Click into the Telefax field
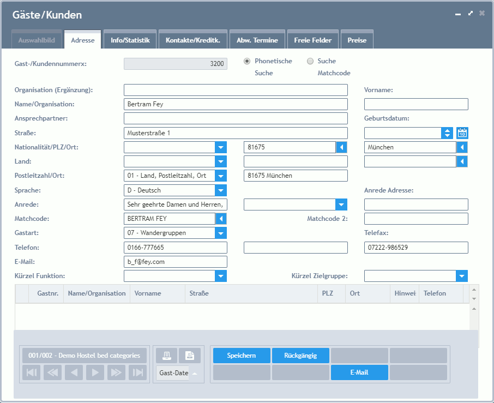The image size is (494, 403). coord(416,248)
